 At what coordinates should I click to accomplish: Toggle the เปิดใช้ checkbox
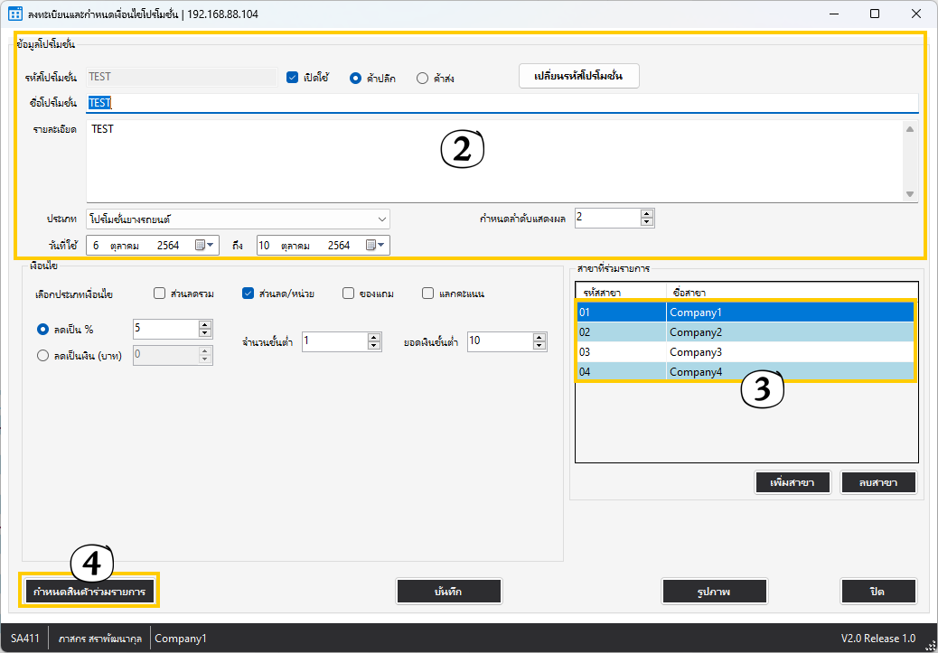pyautogui.click(x=293, y=78)
